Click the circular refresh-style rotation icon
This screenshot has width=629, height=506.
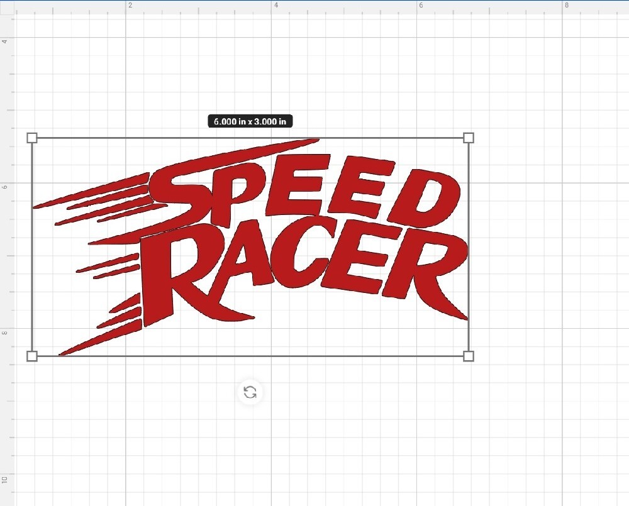[249, 392]
